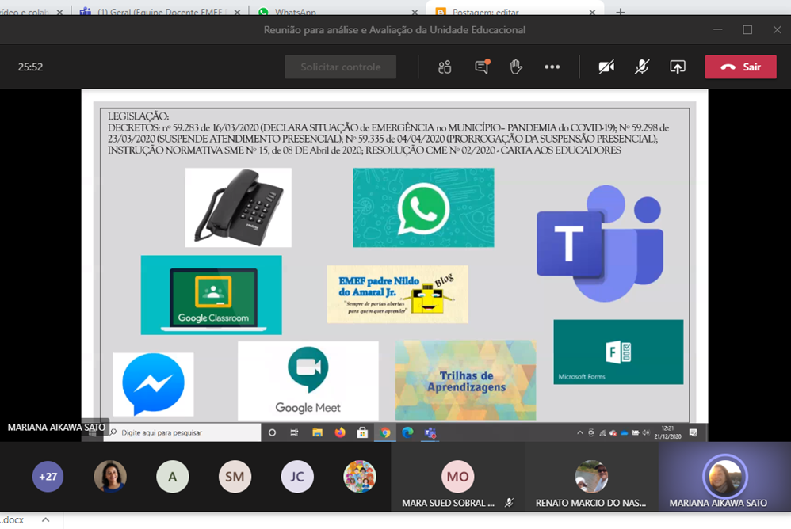Open More actions ellipsis menu
The image size is (791, 529).
(552, 67)
